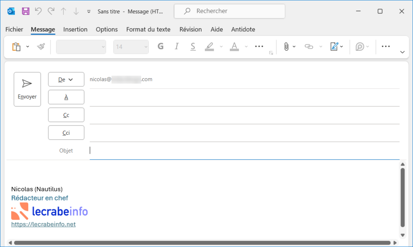
Task: Switch to the Insertion tab
Action: coord(75,29)
